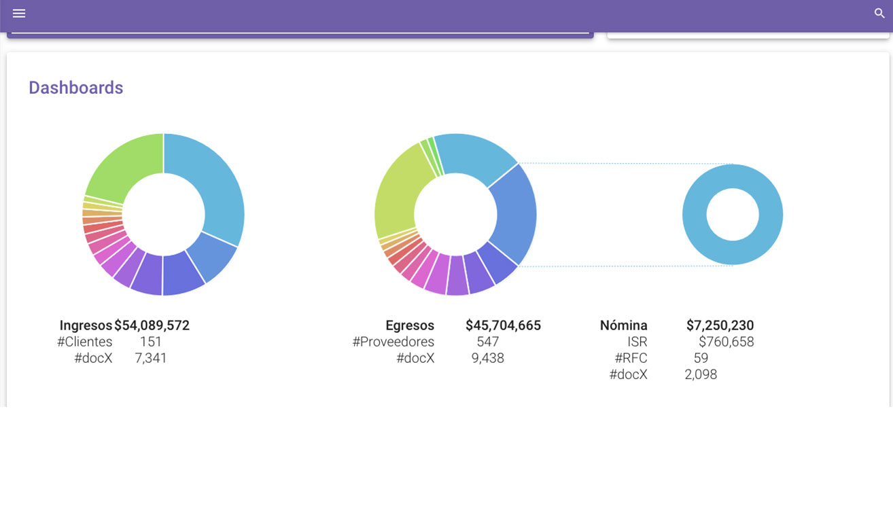Viewport: 893px width, 532px height.
Task: Click the 151 clients value
Action: click(151, 342)
